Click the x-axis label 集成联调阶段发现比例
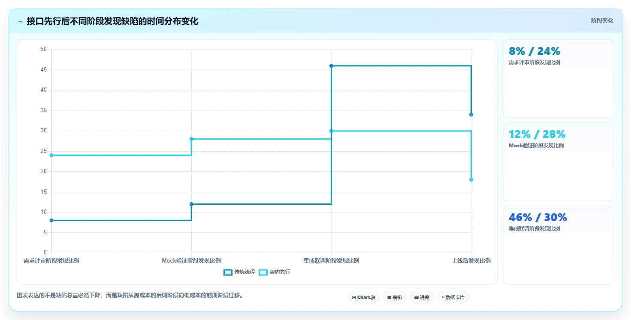The image size is (631, 320). (x=331, y=260)
